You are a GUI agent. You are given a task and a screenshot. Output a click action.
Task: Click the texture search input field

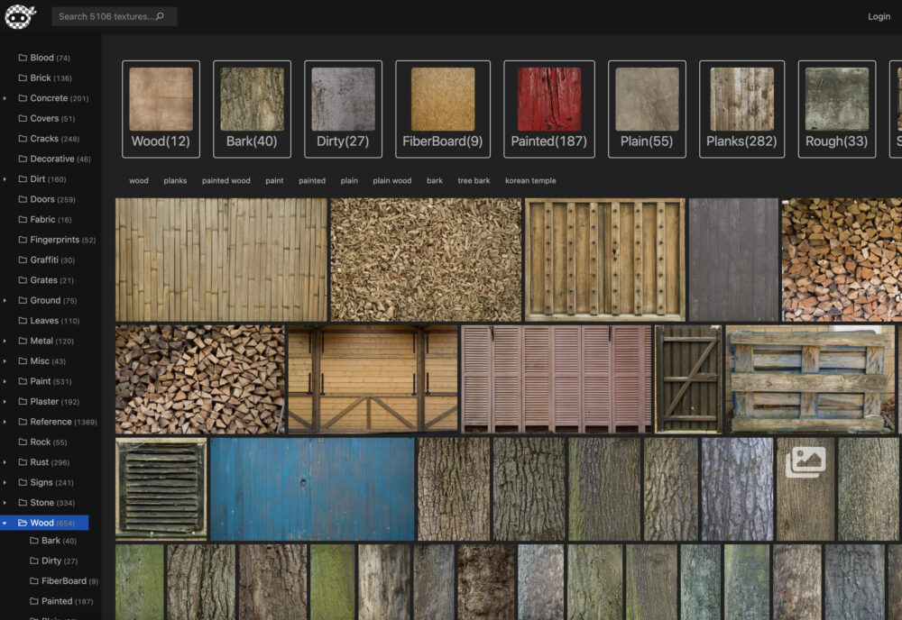click(x=104, y=16)
